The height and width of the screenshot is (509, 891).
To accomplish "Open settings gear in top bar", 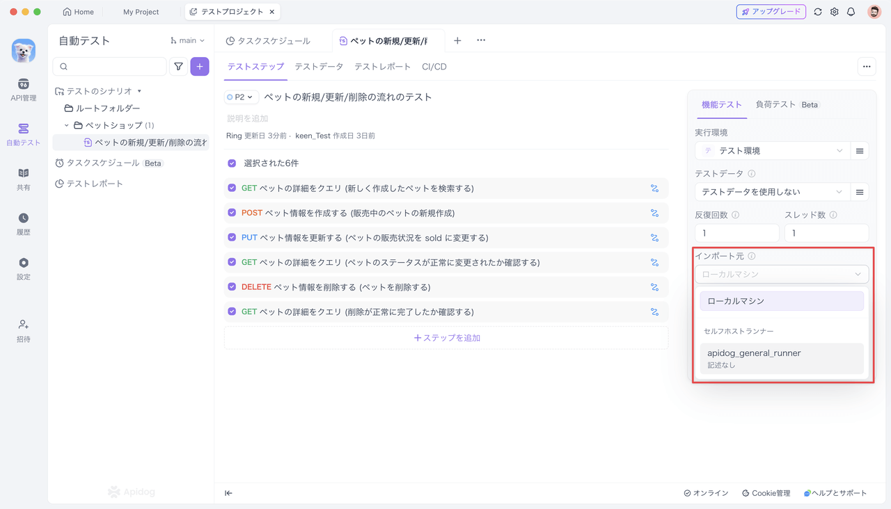I will pyautogui.click(x=835, y=12).
